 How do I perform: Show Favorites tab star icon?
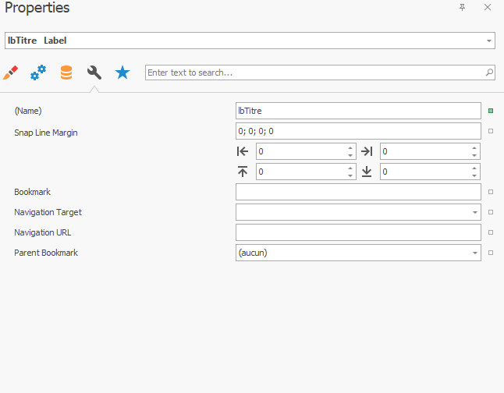122,73
